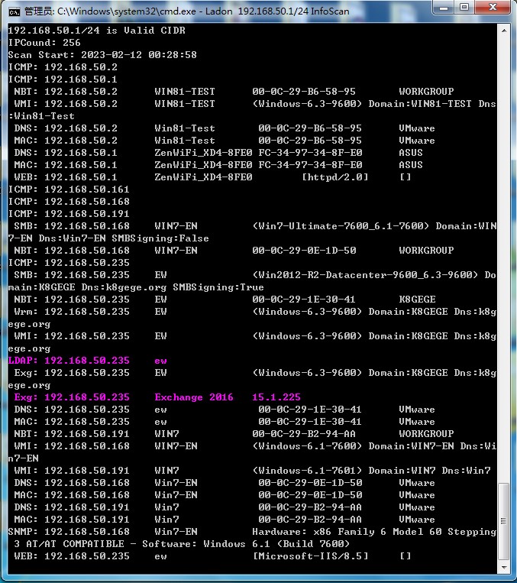Screen dimensions: 517x583
Task: Minimize the cmd.exe window
Action: click(x=443, y=8)
